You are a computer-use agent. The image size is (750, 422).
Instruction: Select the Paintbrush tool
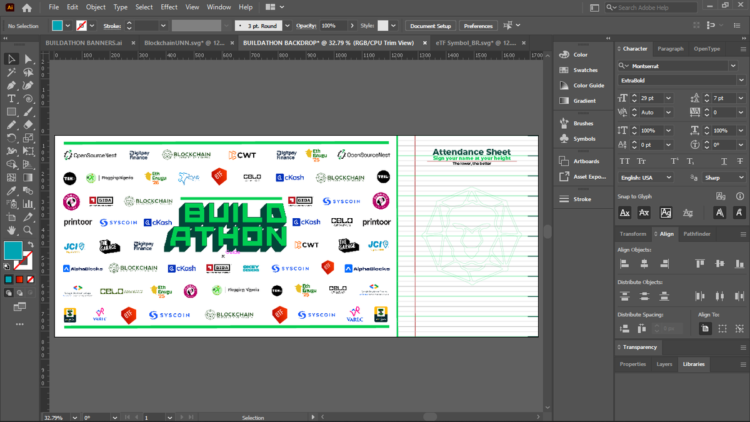(x=28, y=112)
